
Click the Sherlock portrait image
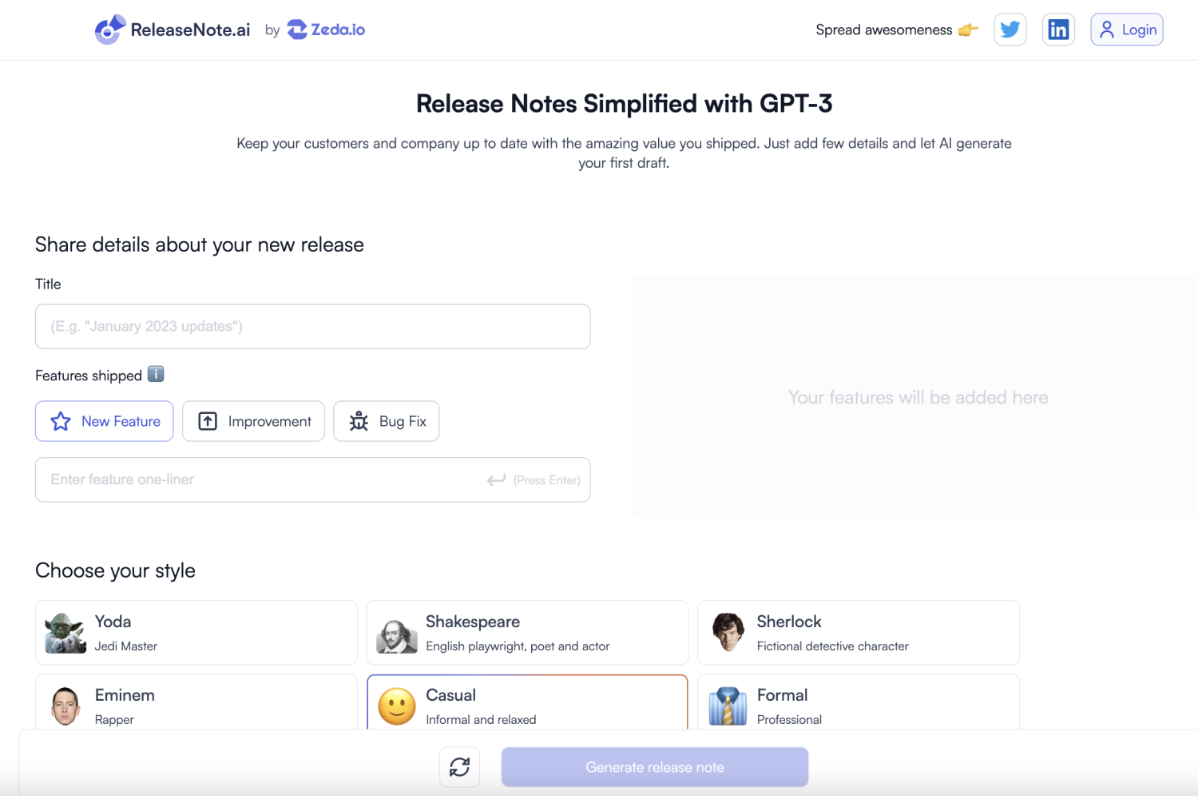[x=728, y=632]
